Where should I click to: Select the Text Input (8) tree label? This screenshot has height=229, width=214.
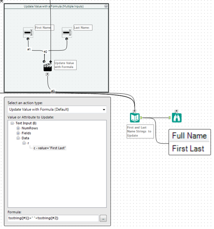click(x=26, y=123)
